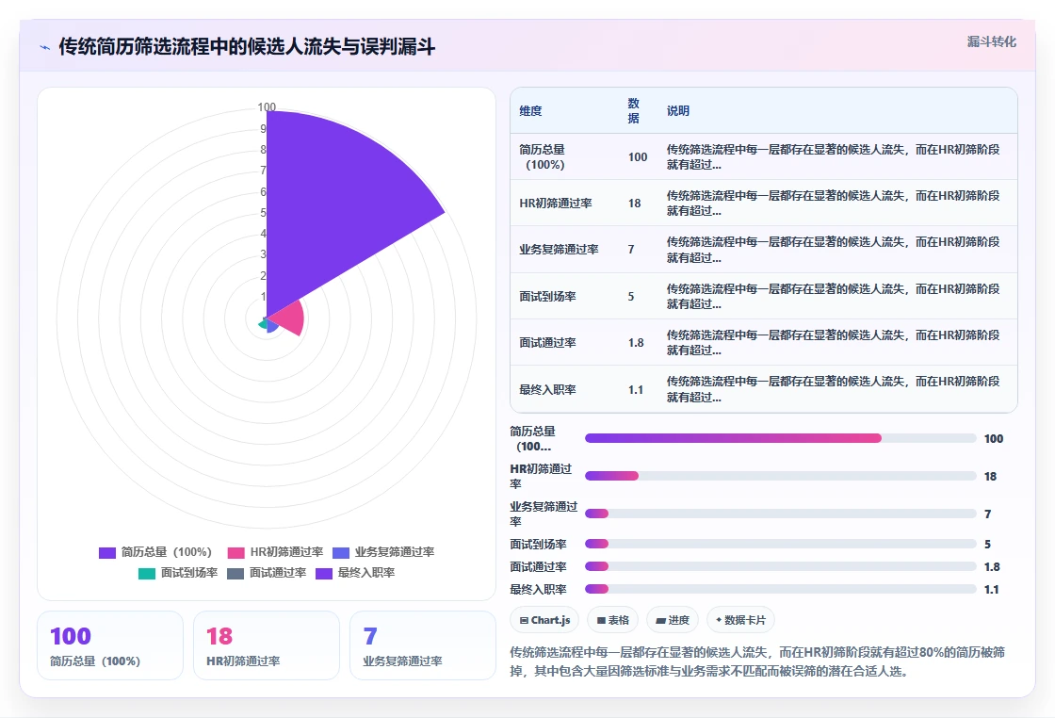Click the lightning icon beside the title
Screen dimensions: 1055x718
(x=45, y=47)
